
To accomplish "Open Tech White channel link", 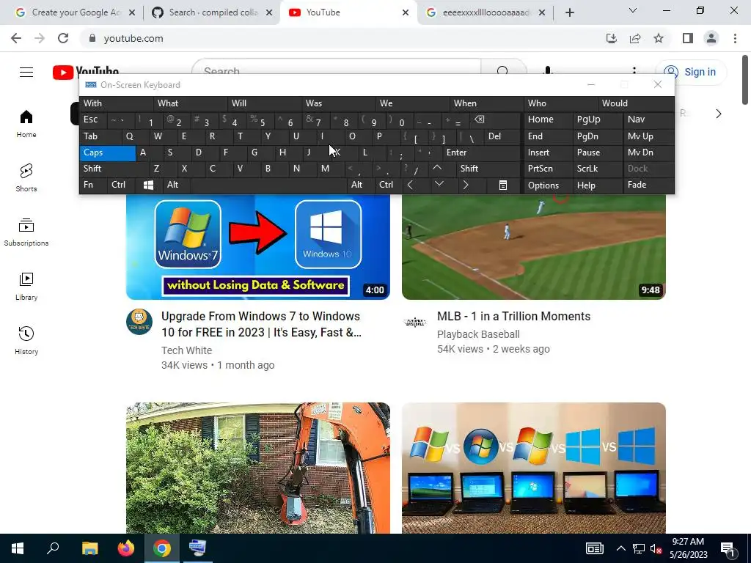I will 186,350.
